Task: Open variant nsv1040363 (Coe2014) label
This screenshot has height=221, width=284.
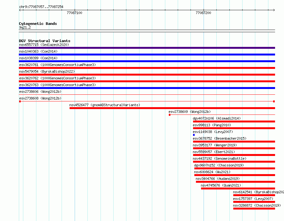Action: click(38, 51)
